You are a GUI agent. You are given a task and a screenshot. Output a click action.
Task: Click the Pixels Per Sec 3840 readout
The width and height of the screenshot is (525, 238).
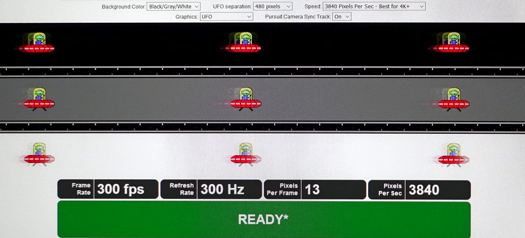pos(419,190)
